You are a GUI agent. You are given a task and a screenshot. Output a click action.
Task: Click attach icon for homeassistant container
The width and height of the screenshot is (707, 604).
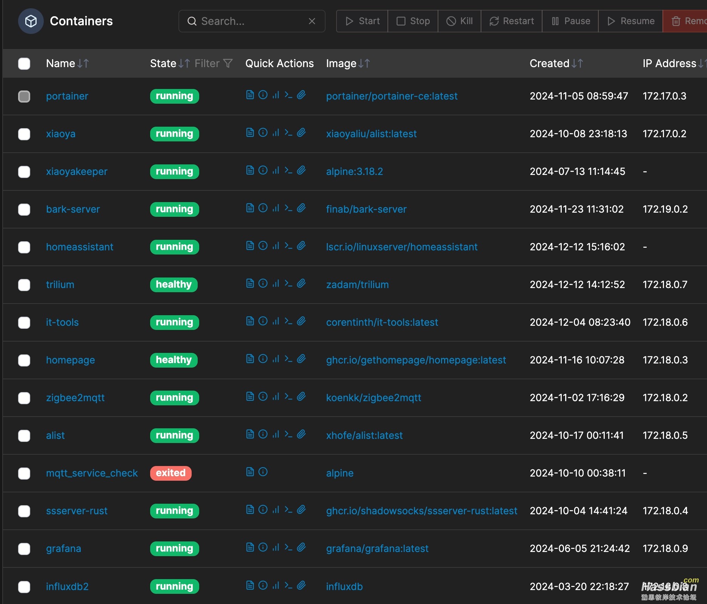pyautogui.click(x=301, y=246)
